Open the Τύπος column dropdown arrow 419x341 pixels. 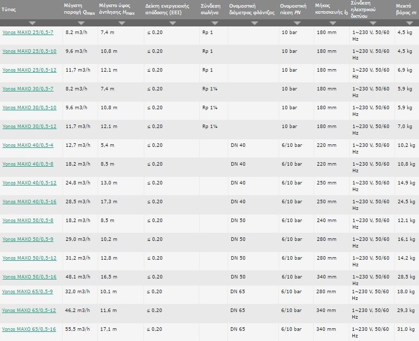(32, 23)
